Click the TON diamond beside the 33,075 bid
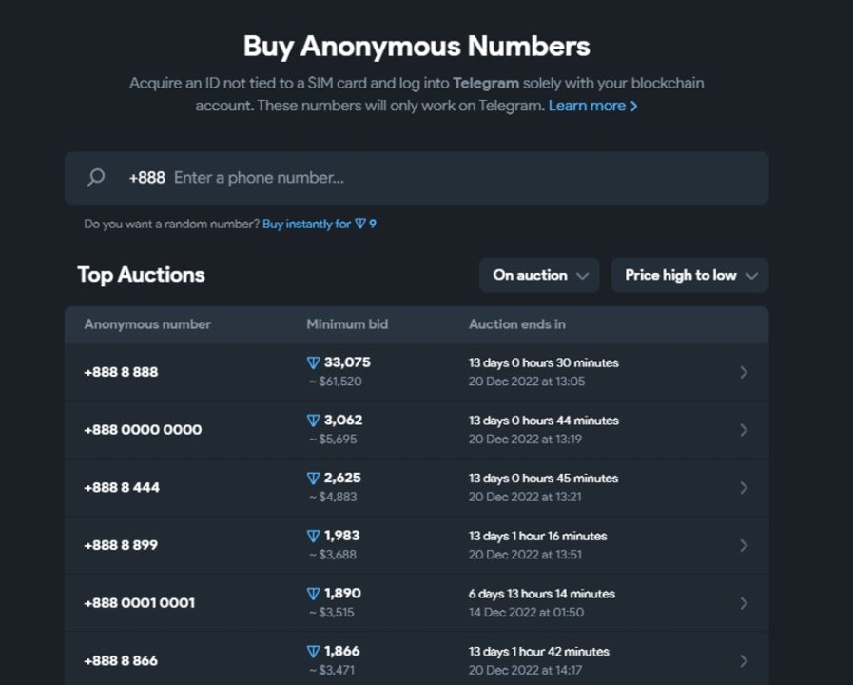The height and width of the screenshot is (685, 853). [x=311, y=362]
